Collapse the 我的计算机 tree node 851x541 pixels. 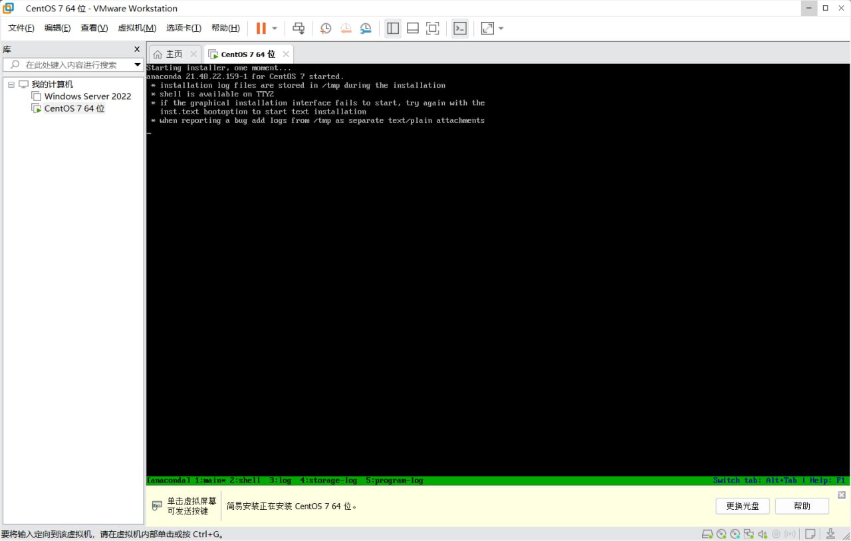pyautogui.click(x=11, y=84)
